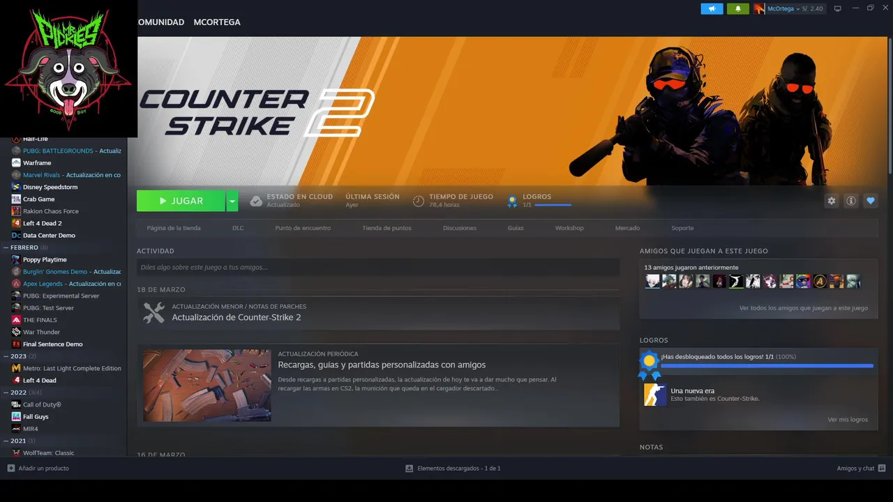The height and width of the screenshot is (502, 893).
Task: Show game info icon
Action: (x=850, y=201)
